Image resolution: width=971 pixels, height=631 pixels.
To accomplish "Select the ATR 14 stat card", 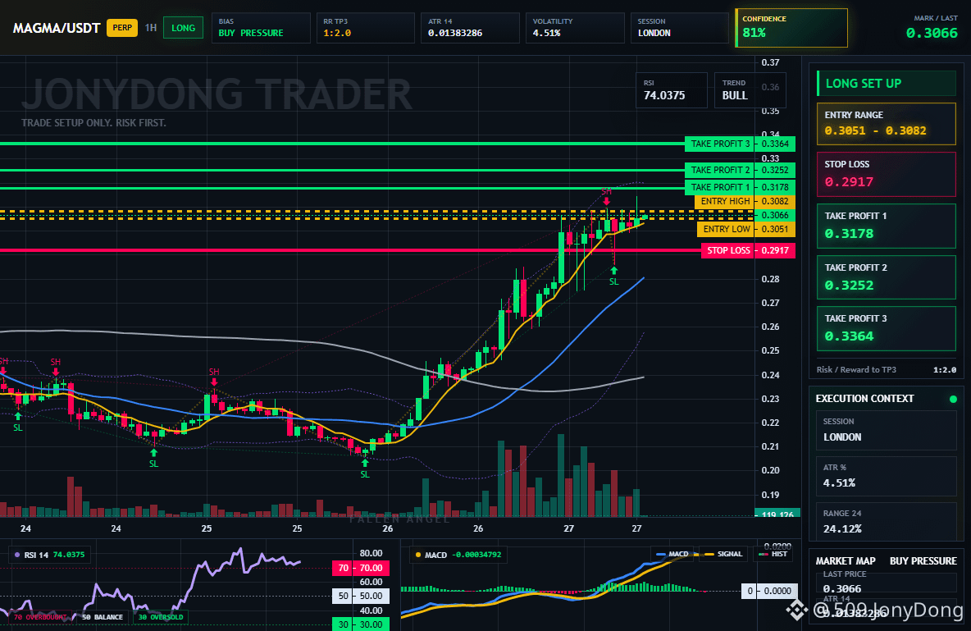I will pyautogui.click(x=470, y=28).
